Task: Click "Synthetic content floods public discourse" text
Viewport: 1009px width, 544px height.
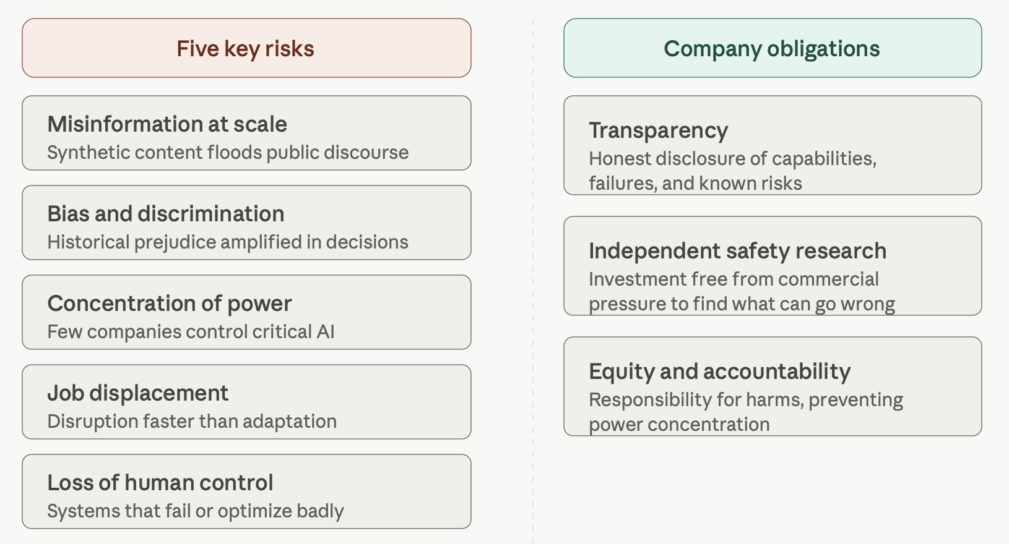Action: point(228,153)
